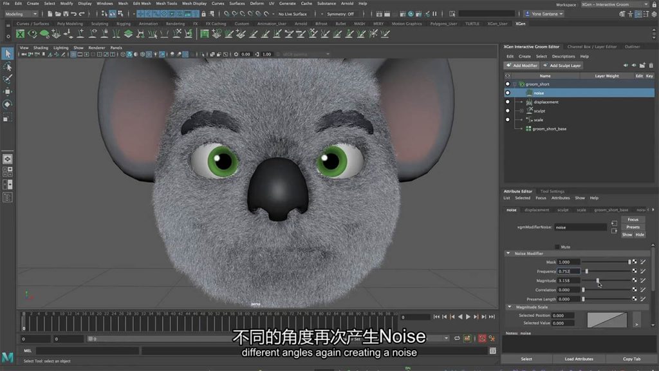Click the Frequency slider handle
This screenshot has width=659, height=371.
[587, 271]
